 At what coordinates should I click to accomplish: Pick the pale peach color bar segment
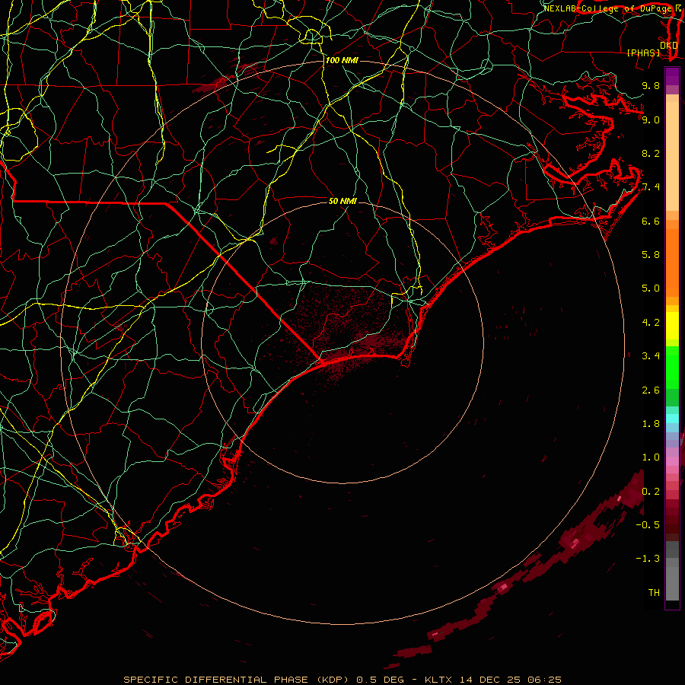tap(672, 156)
